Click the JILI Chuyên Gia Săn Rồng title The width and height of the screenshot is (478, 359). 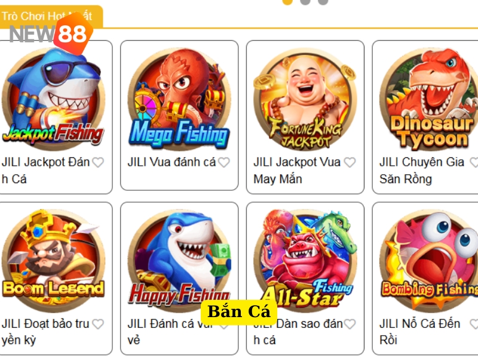pyautogui.click(x=422, y=171)
